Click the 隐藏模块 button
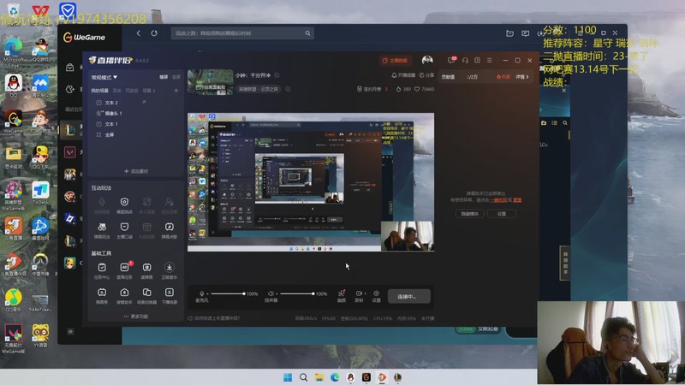Viewport: 685px width, 385px height. pos(469,214)
